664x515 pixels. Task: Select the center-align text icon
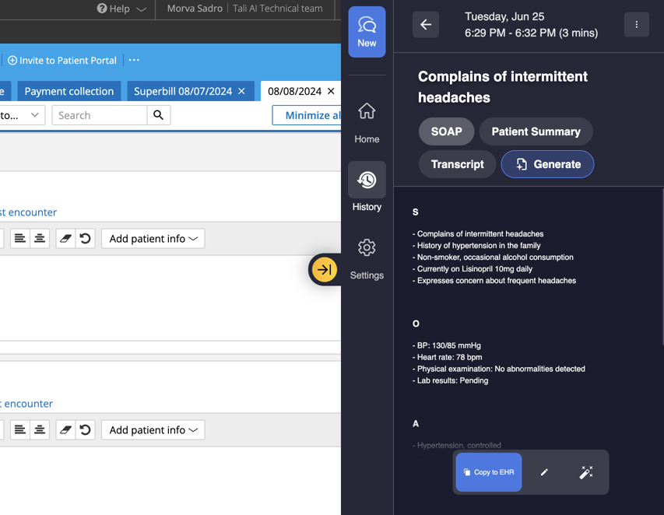(x=39, y=239)
